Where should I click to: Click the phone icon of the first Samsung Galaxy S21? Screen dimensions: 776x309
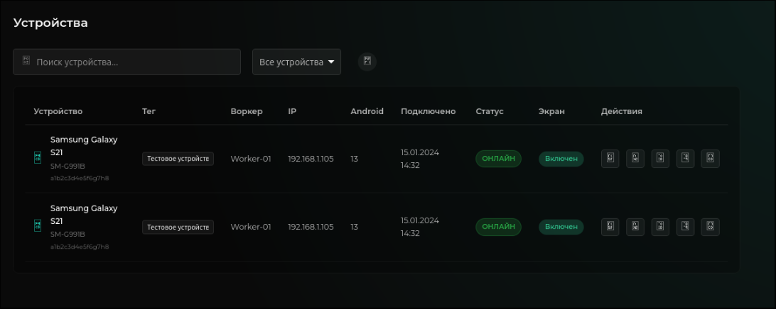tap(38, 158)
